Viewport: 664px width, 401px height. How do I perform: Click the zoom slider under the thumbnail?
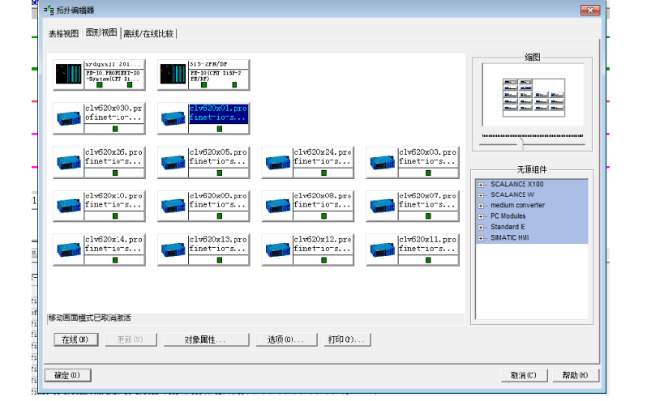click(x=523, y=143)
